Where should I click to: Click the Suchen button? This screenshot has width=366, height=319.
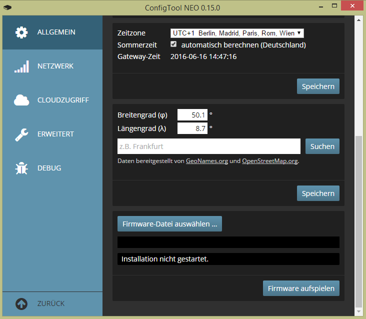tap(322, 146)
